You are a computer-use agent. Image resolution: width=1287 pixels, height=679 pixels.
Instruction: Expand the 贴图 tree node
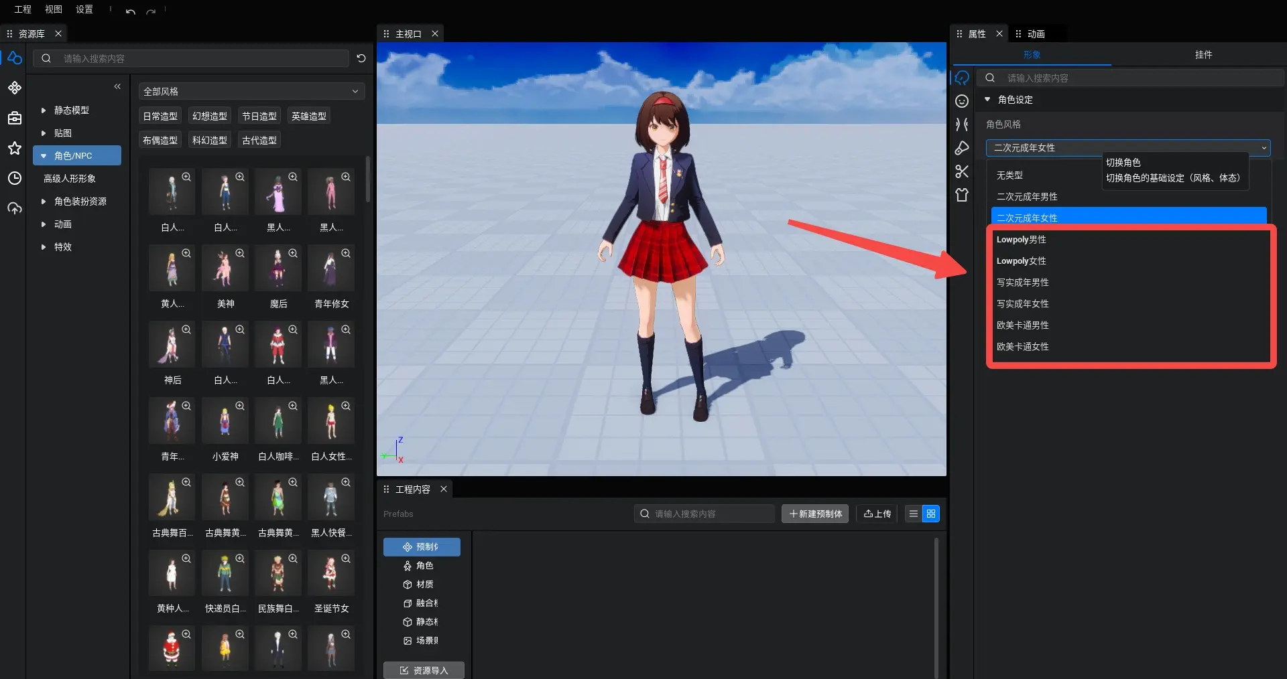tap(44, 133)
